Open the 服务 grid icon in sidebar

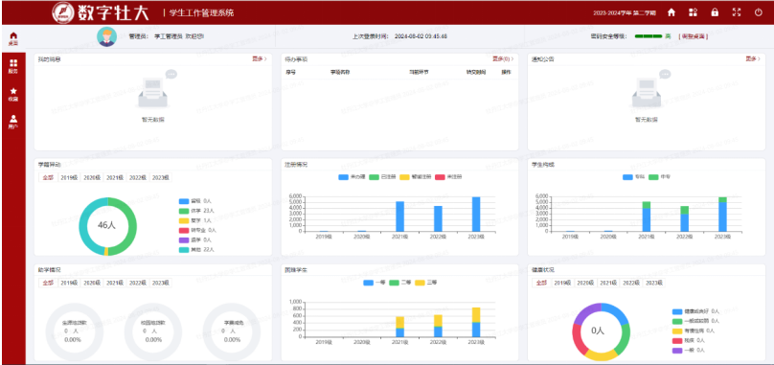tap(13, 66)
